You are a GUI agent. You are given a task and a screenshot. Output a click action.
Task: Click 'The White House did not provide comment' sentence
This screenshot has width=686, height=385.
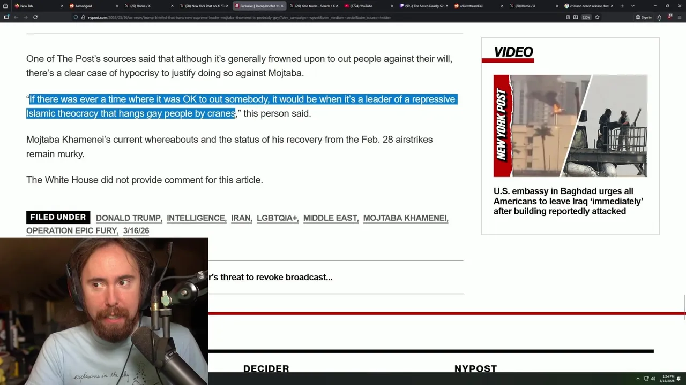point(145,180)
